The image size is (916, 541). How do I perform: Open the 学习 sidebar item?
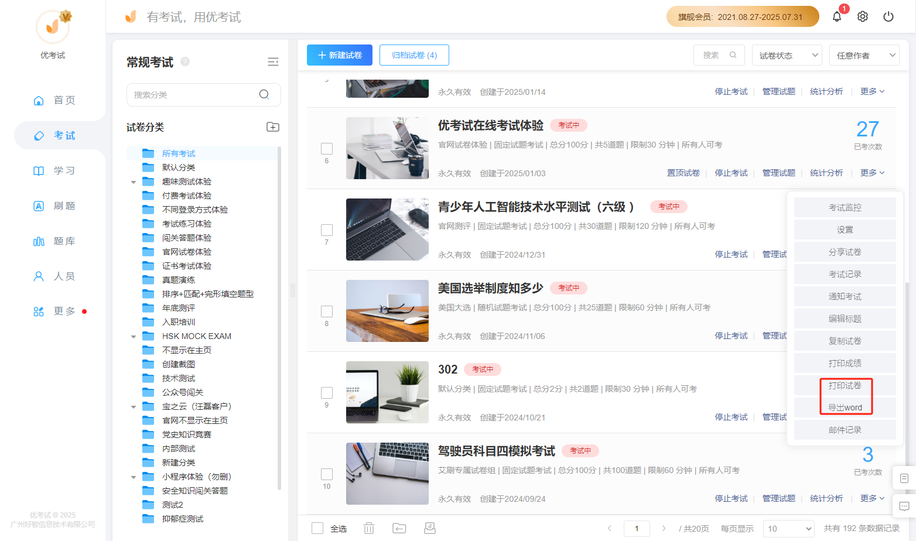pyautogui.click(x=54, y=170)
